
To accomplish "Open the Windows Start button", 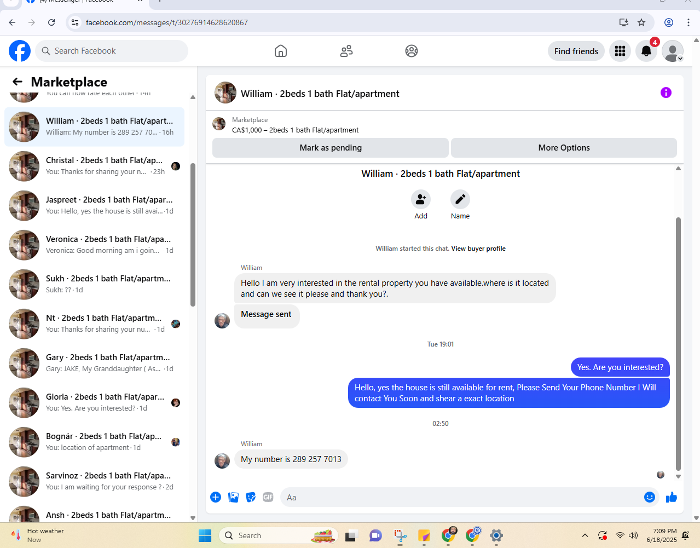I will coord(205,535).
